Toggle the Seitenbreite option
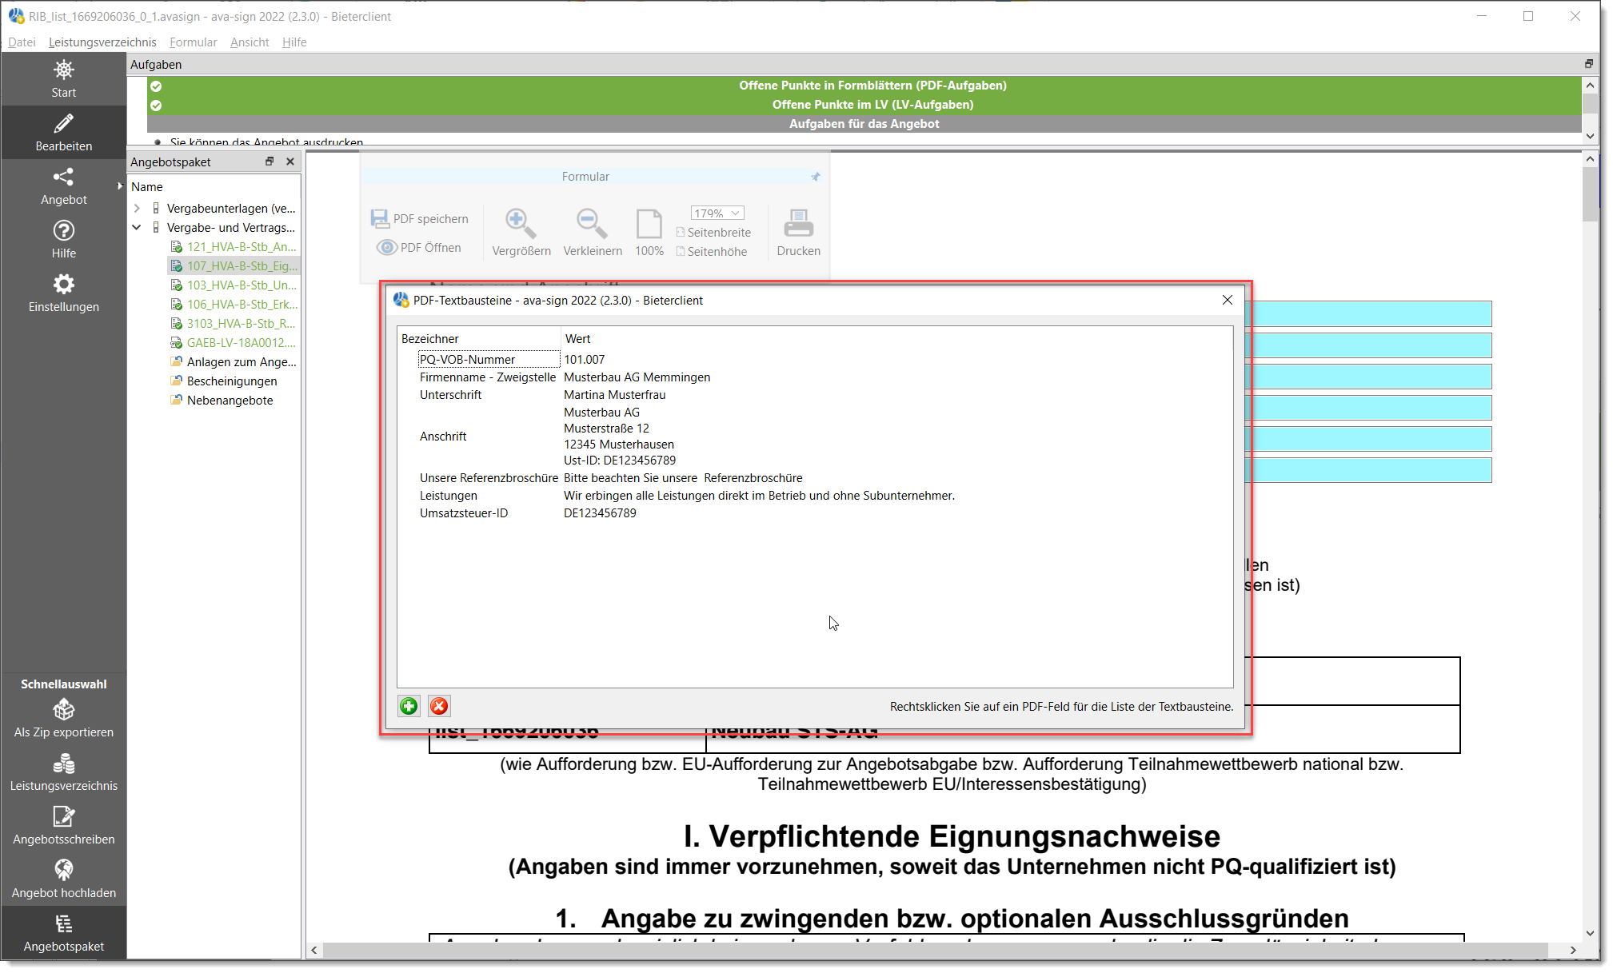This screenshot has height=973, width=1613. tap(713, 233)
